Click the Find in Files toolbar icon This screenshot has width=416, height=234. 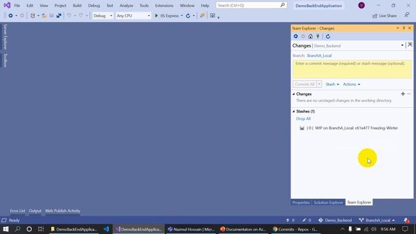click(x=202, y=16)
